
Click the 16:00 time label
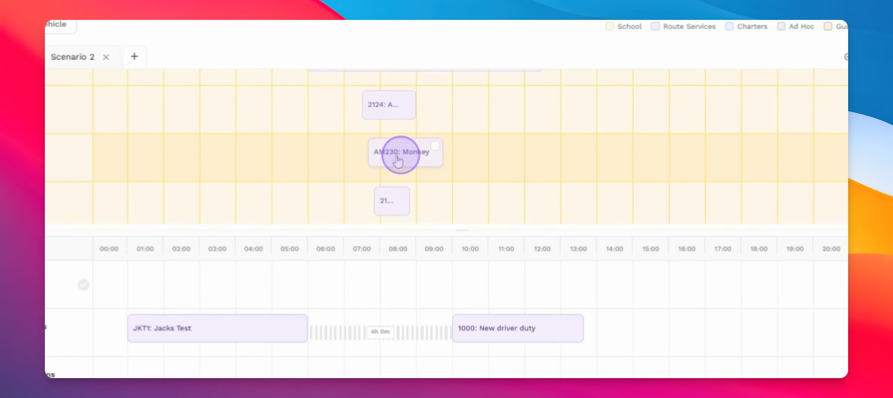(686, 249)
